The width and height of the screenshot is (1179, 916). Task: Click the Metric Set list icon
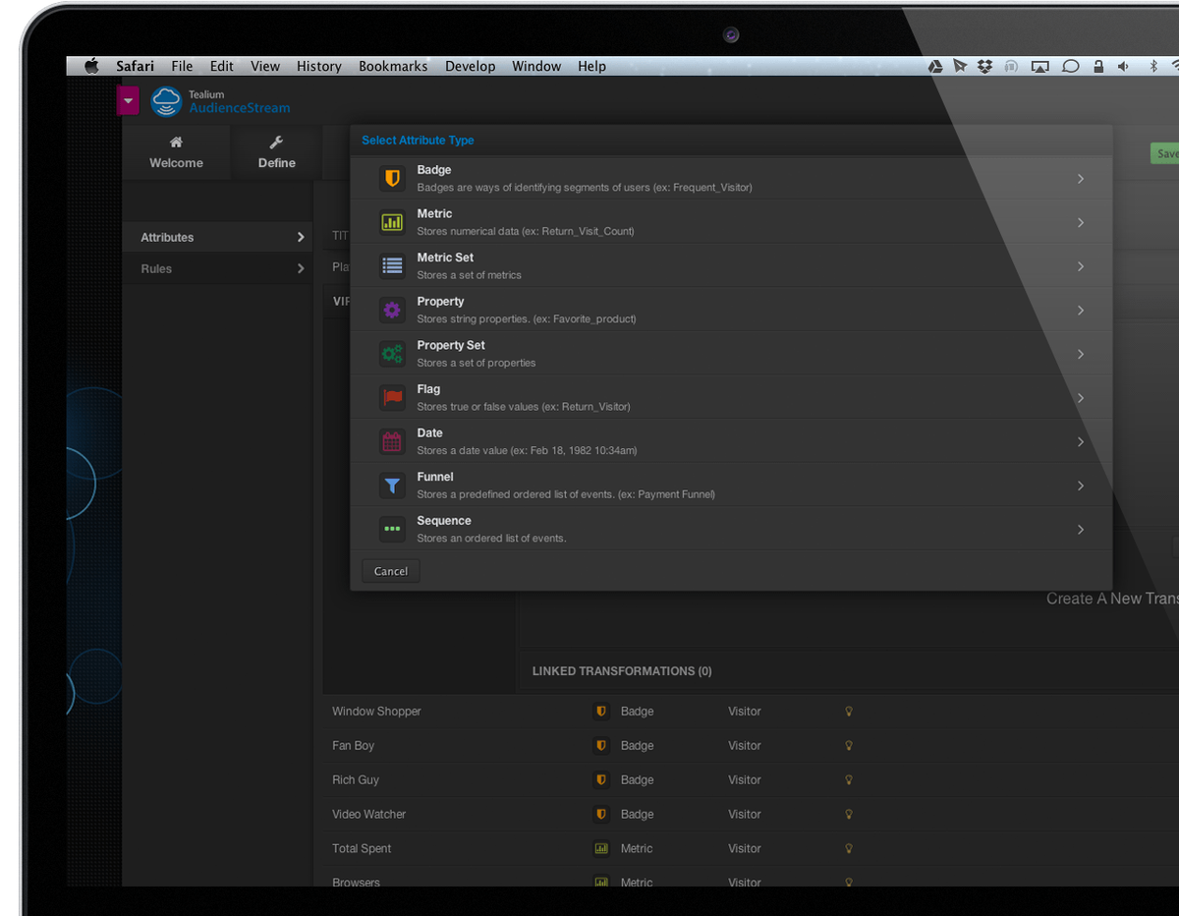392,266
